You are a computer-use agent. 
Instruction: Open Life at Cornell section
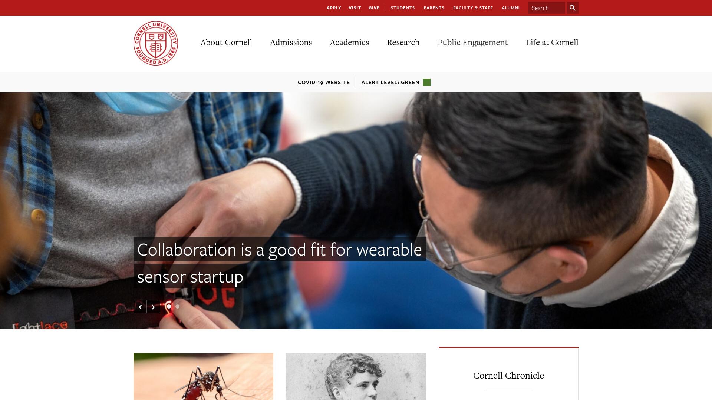point(552,42)
